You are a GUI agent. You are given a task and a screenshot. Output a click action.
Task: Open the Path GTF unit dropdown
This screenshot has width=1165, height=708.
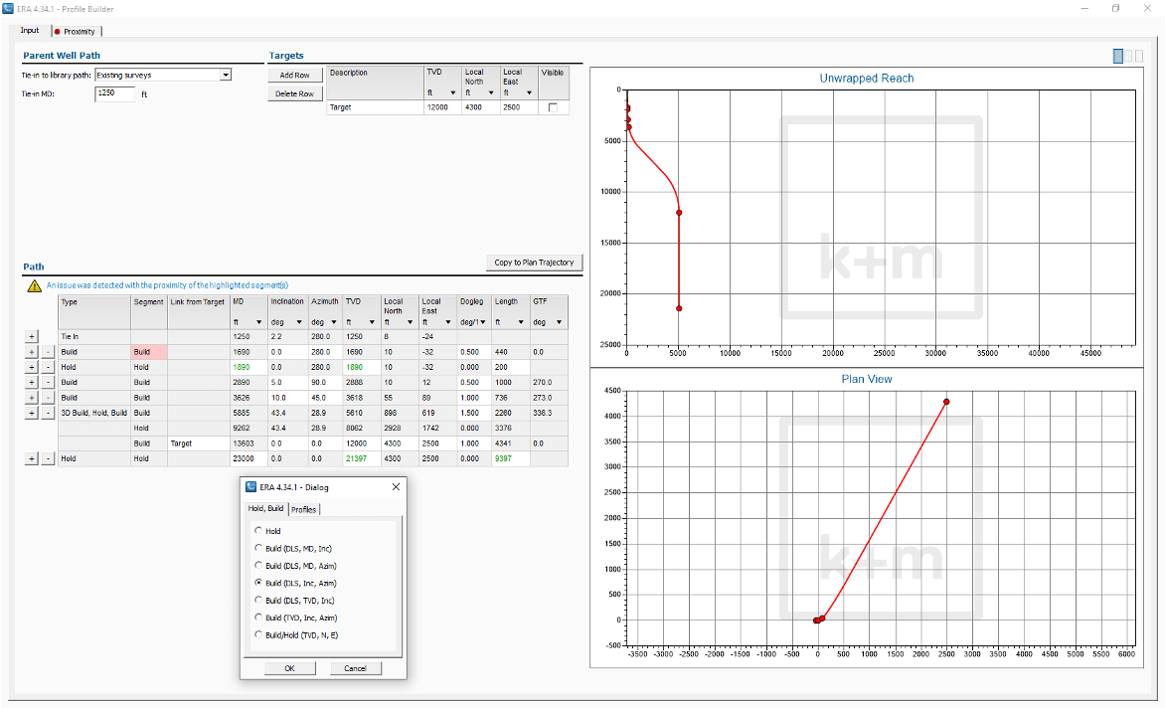coord(559,322)
